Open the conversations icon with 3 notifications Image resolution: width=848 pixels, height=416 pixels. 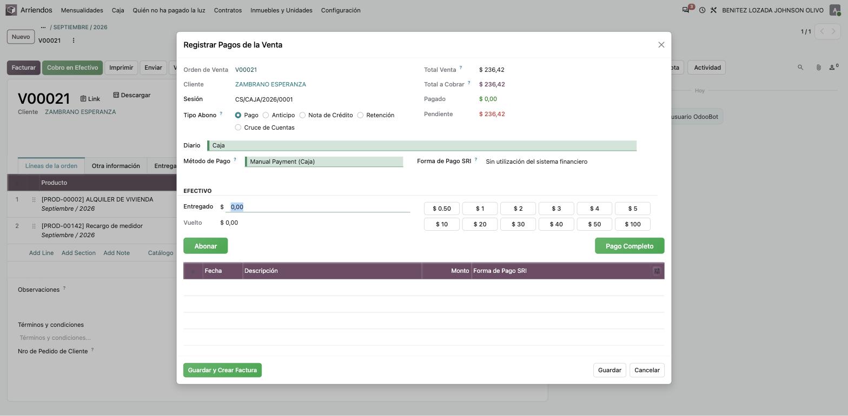[686, 10]
